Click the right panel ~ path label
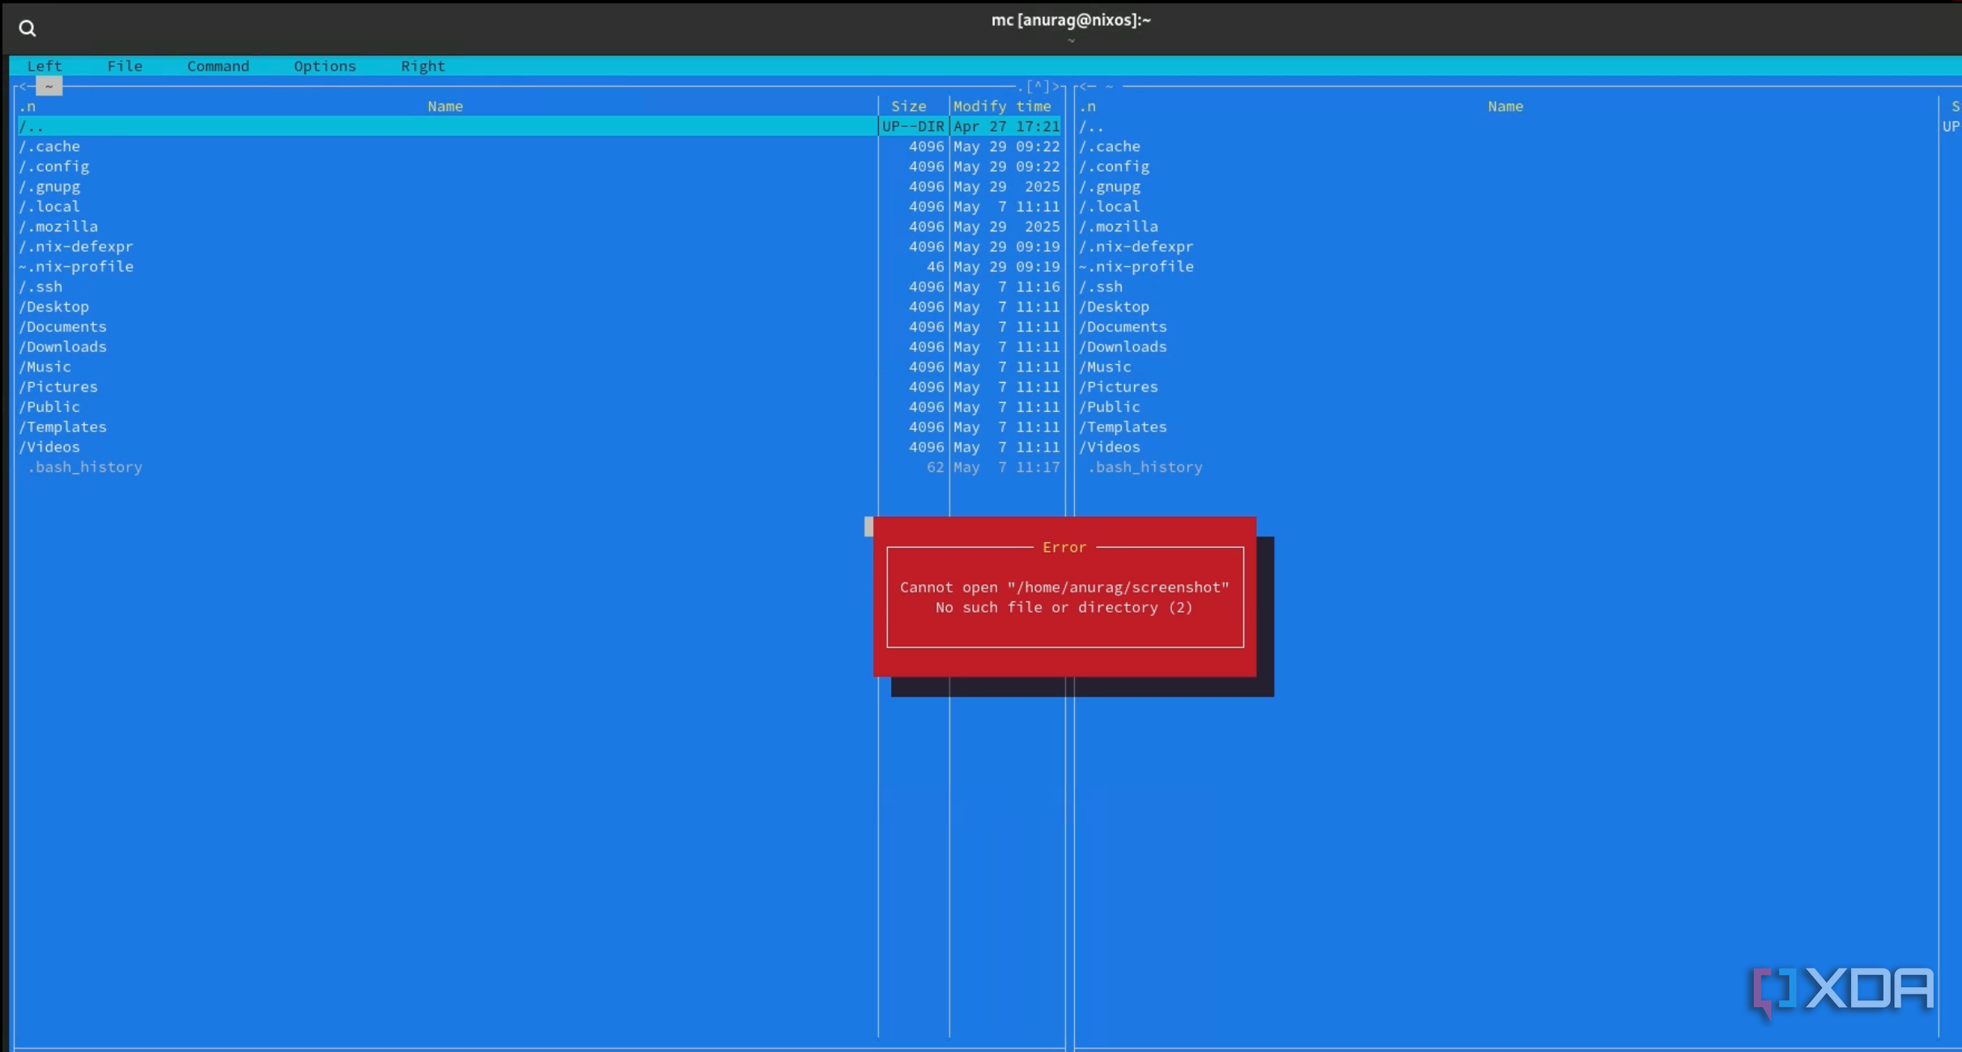 point(1110,87)
